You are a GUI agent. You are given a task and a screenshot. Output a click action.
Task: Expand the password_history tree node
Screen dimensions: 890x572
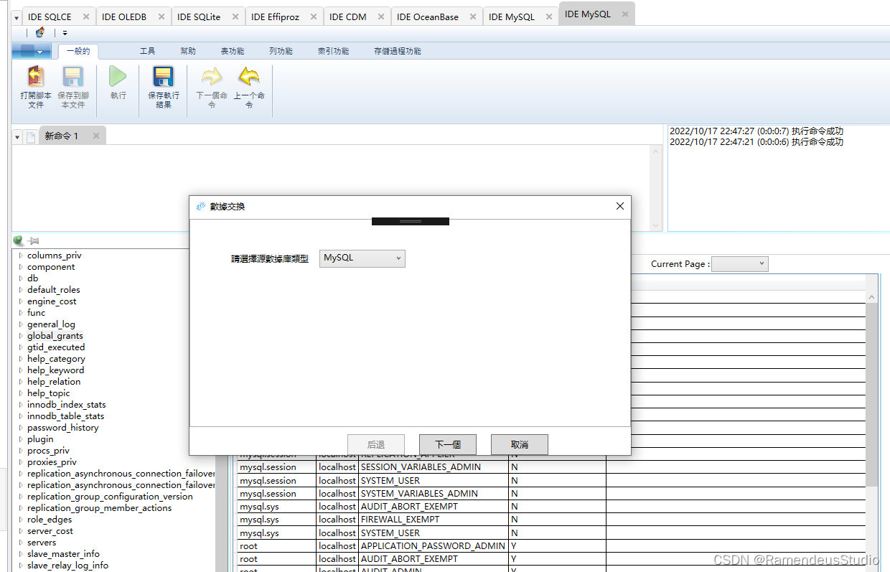[21, 428]
